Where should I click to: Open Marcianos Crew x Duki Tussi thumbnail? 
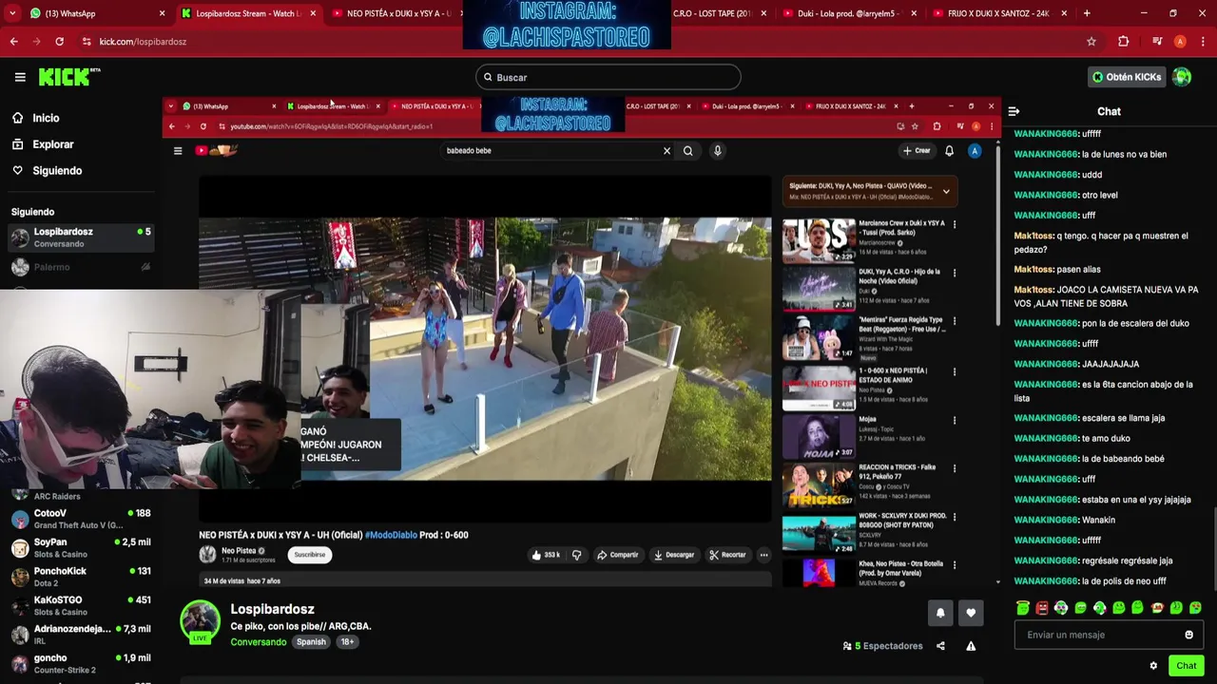point(819,240)
